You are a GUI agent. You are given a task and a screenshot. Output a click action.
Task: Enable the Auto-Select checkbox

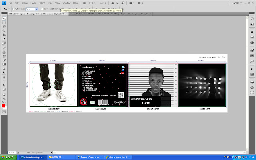click(13, 9)
